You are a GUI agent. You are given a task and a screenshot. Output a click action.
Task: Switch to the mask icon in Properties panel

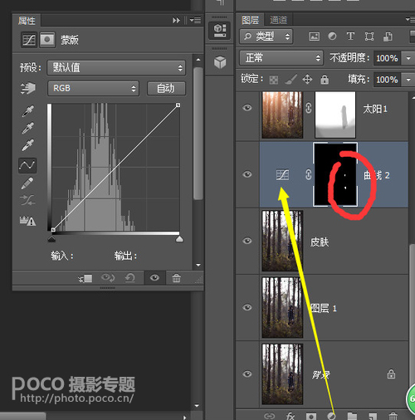(x=47, y=40)
